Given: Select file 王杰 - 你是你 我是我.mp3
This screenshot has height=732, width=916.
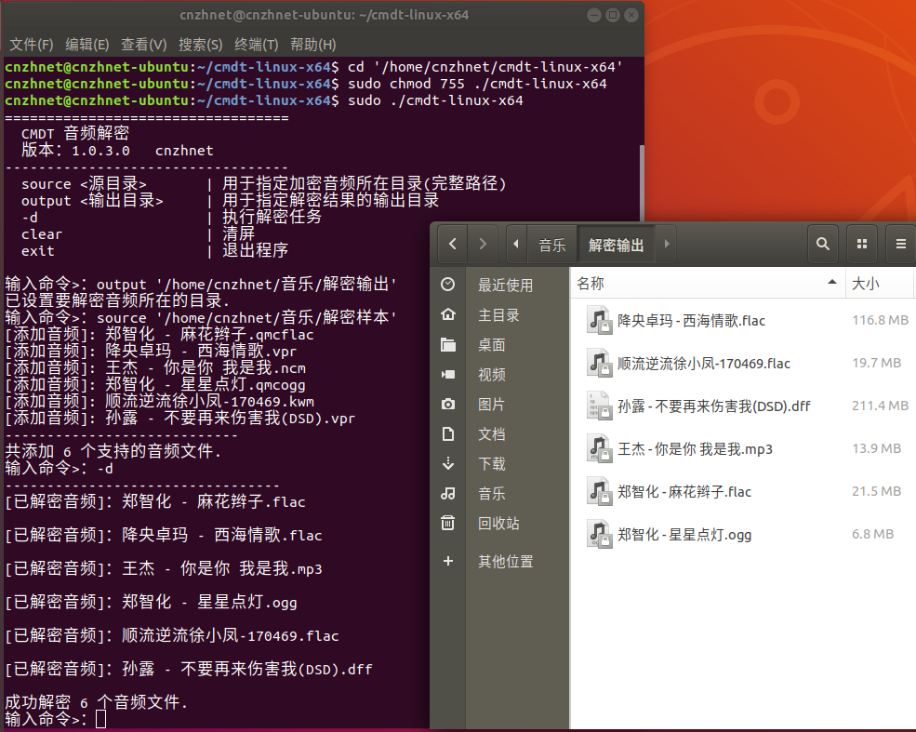Looking at the screenshot, I should coord(695,448).
